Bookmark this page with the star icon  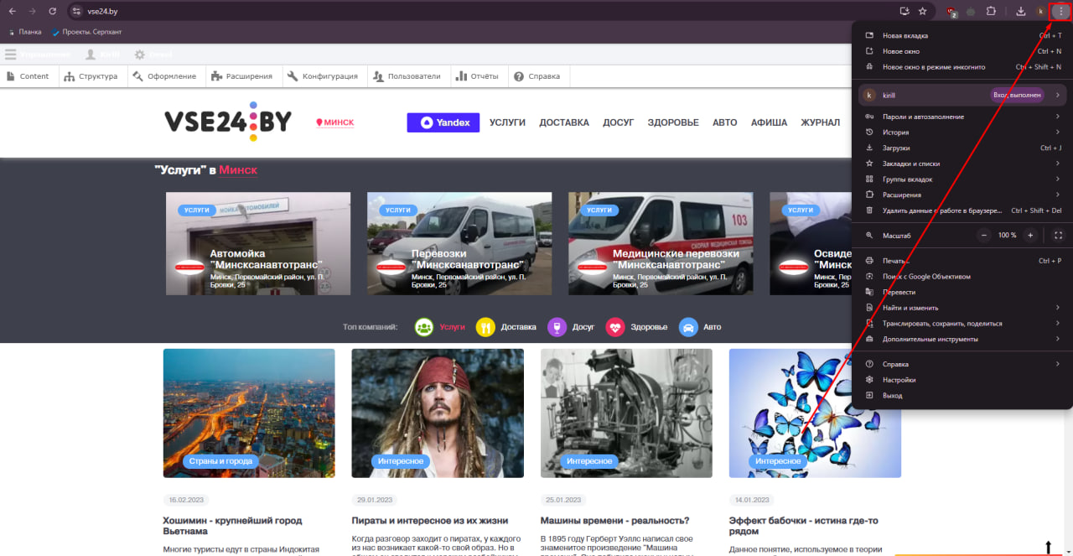click(922, 11)
